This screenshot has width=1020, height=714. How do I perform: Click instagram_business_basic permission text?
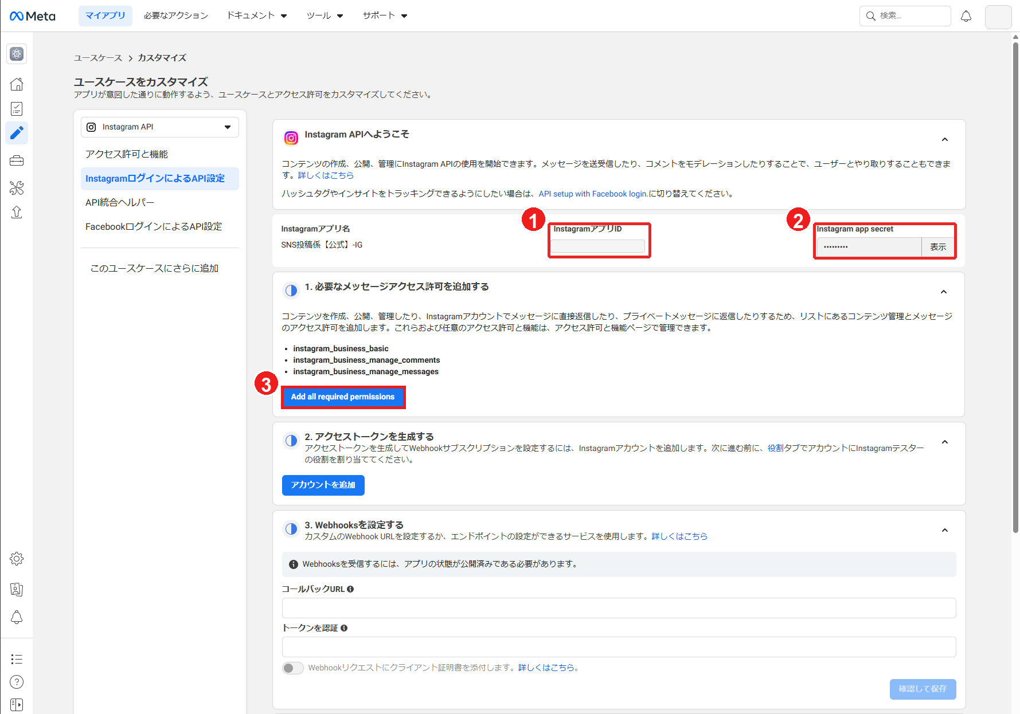pyautogui.click(x=341, y=348)
